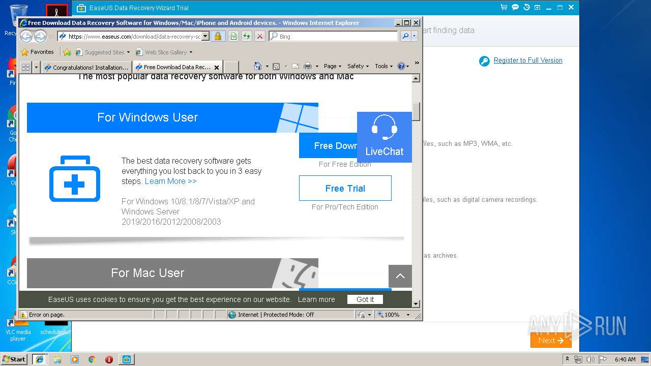651x366 pixels.
Task: Open the Page menu
Action: 333,66
